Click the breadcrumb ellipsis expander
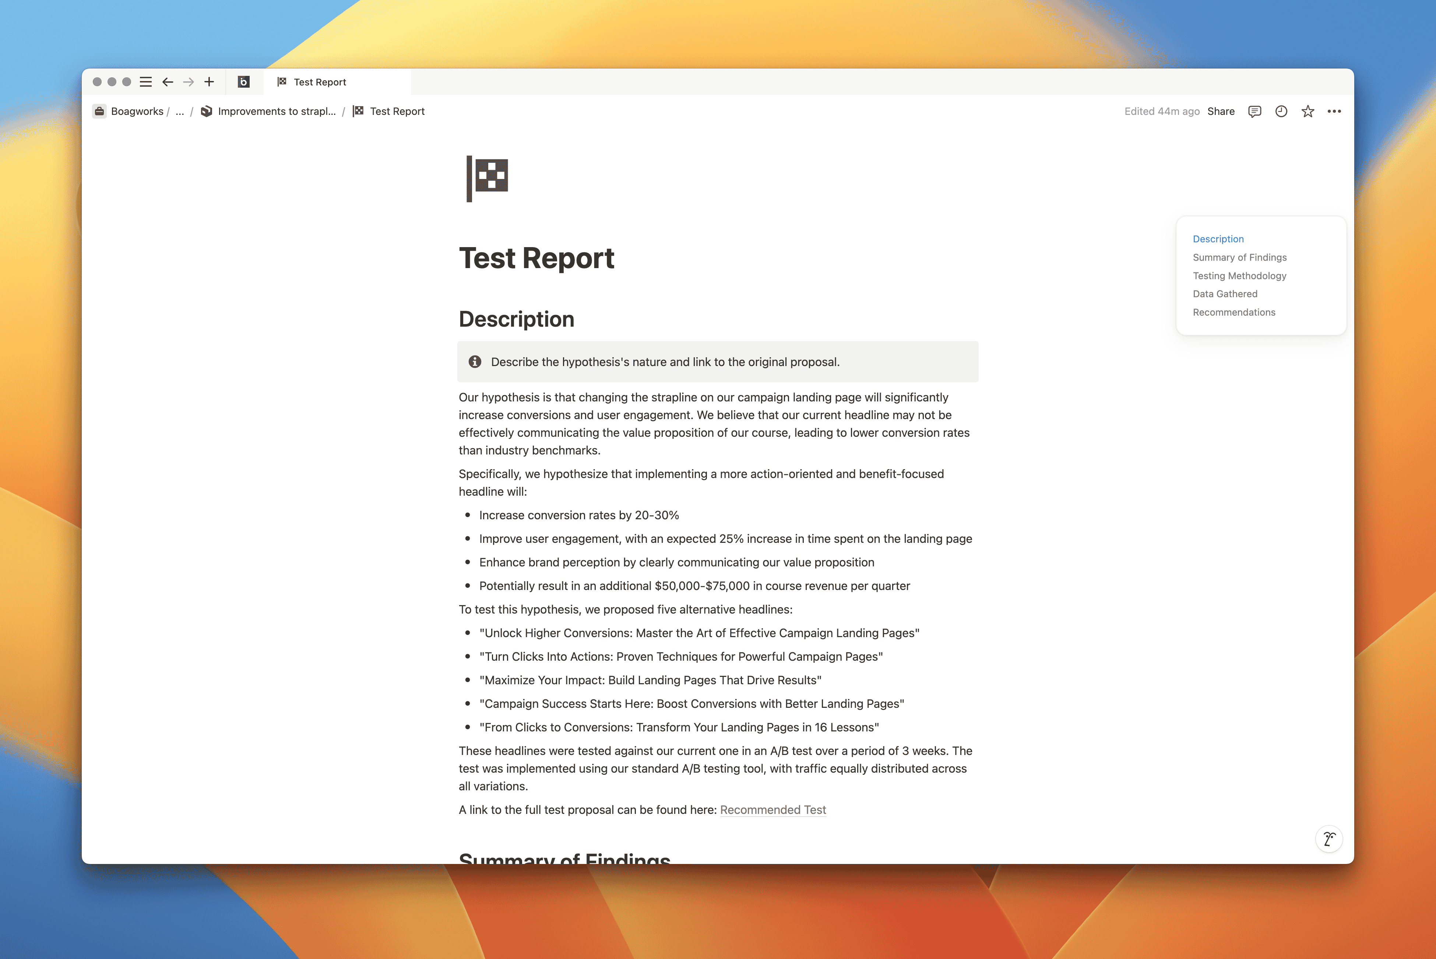The image size is (1436, 959). (182, 110)
